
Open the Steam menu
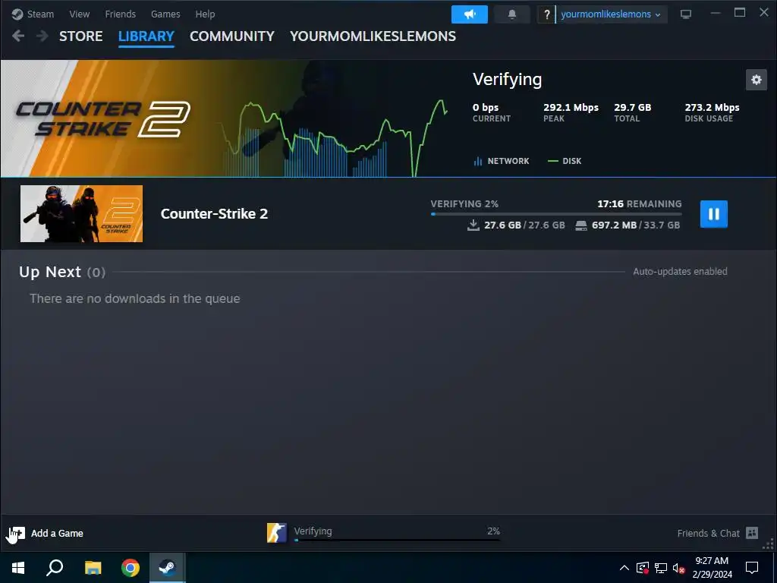(33, 14)
